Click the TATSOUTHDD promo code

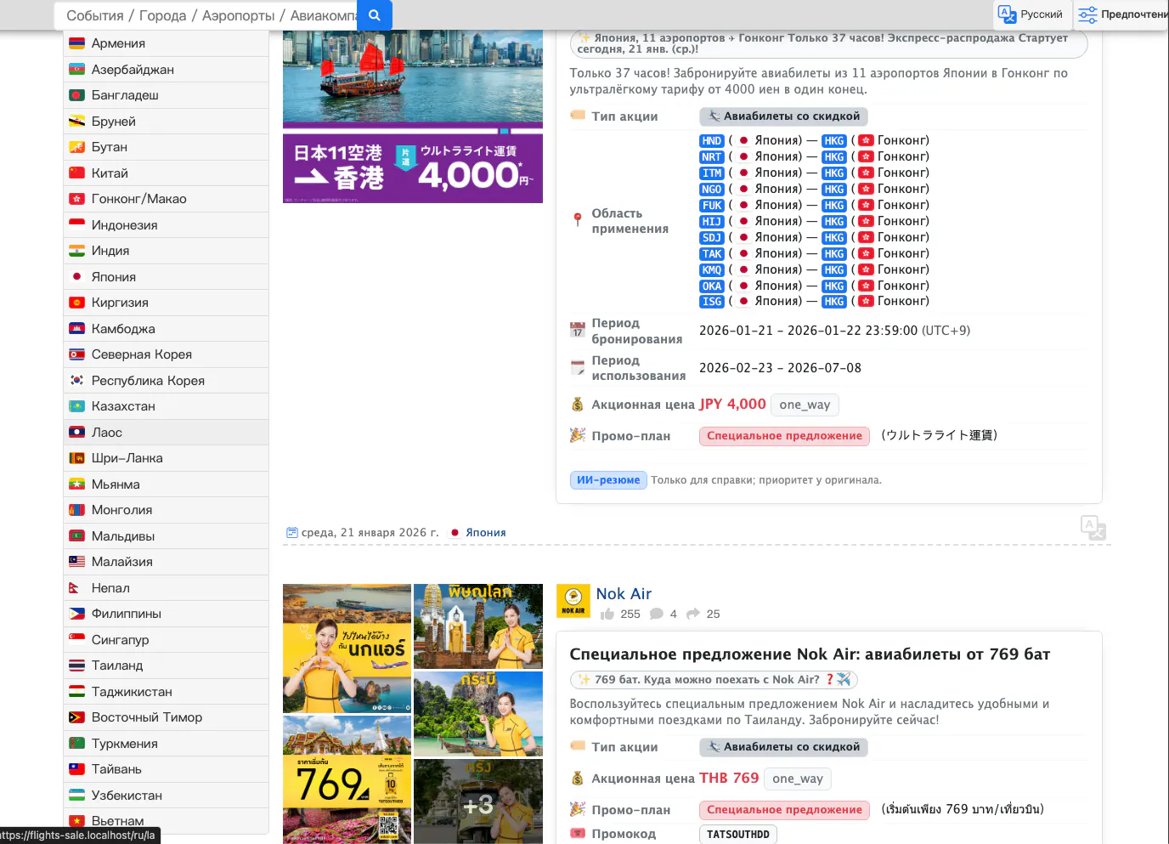tap(738, 835)
